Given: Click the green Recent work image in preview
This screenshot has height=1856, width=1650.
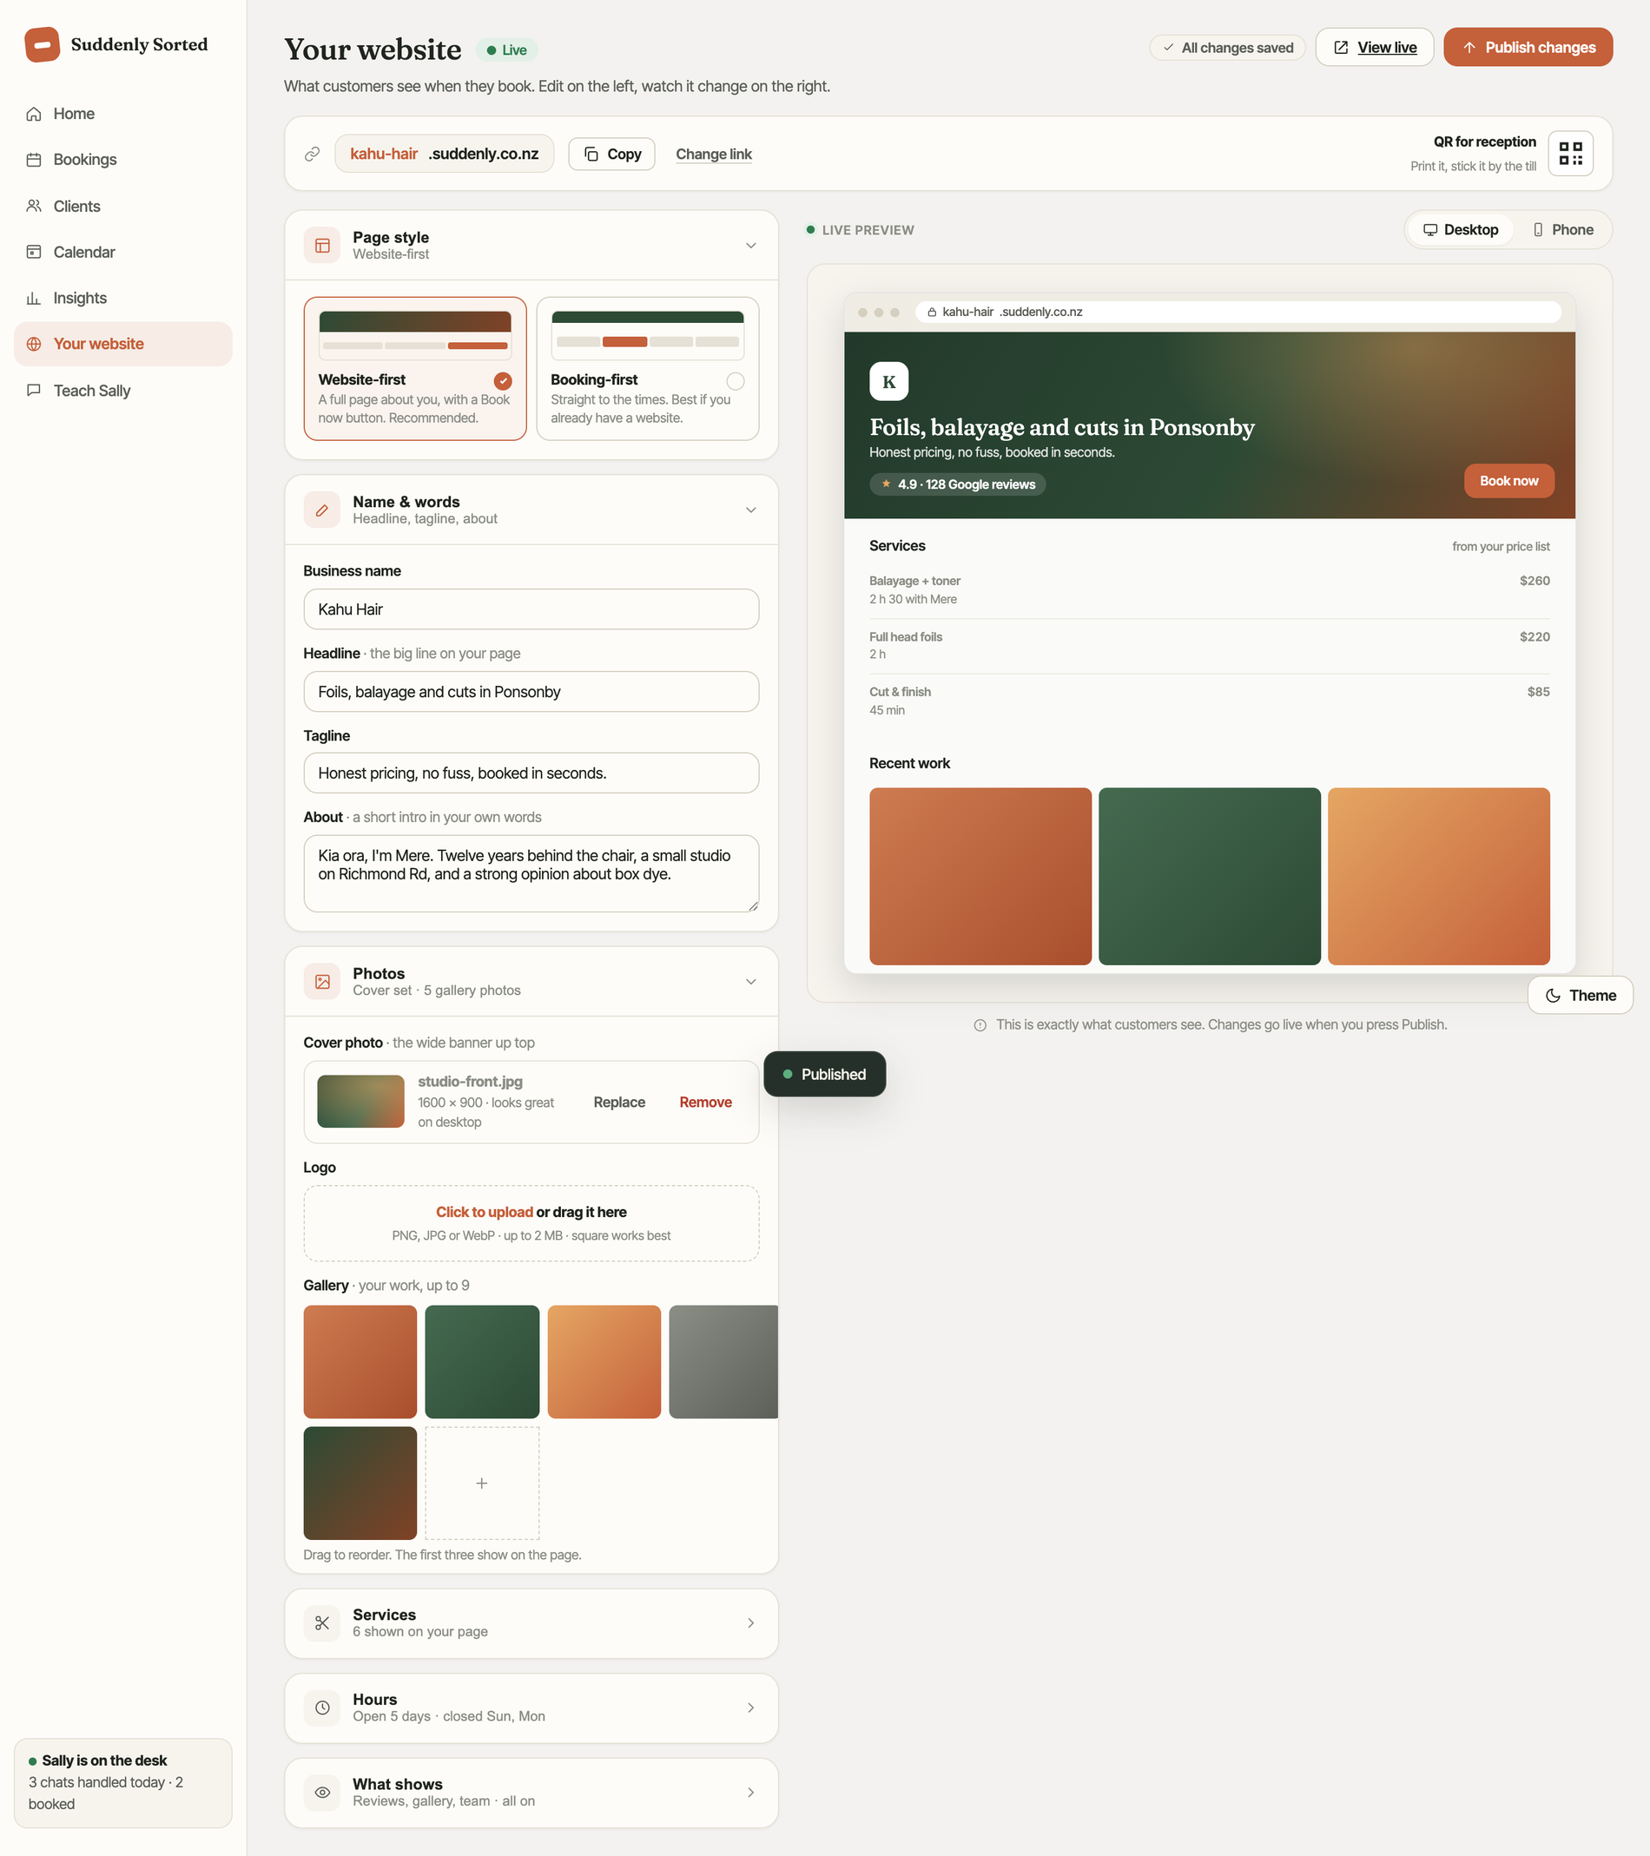Looking at the screenshot, I should click(x=1210, y=876).
